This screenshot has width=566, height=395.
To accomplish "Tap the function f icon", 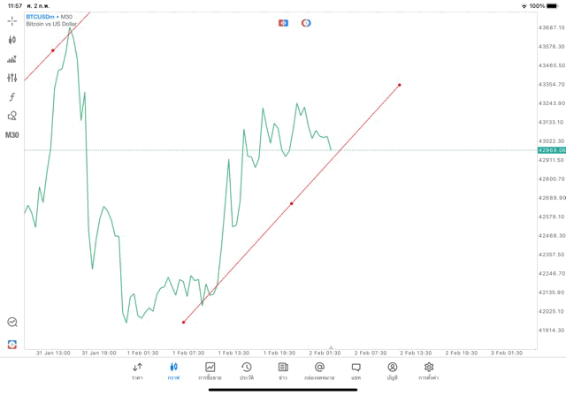I will coord(12,97).
